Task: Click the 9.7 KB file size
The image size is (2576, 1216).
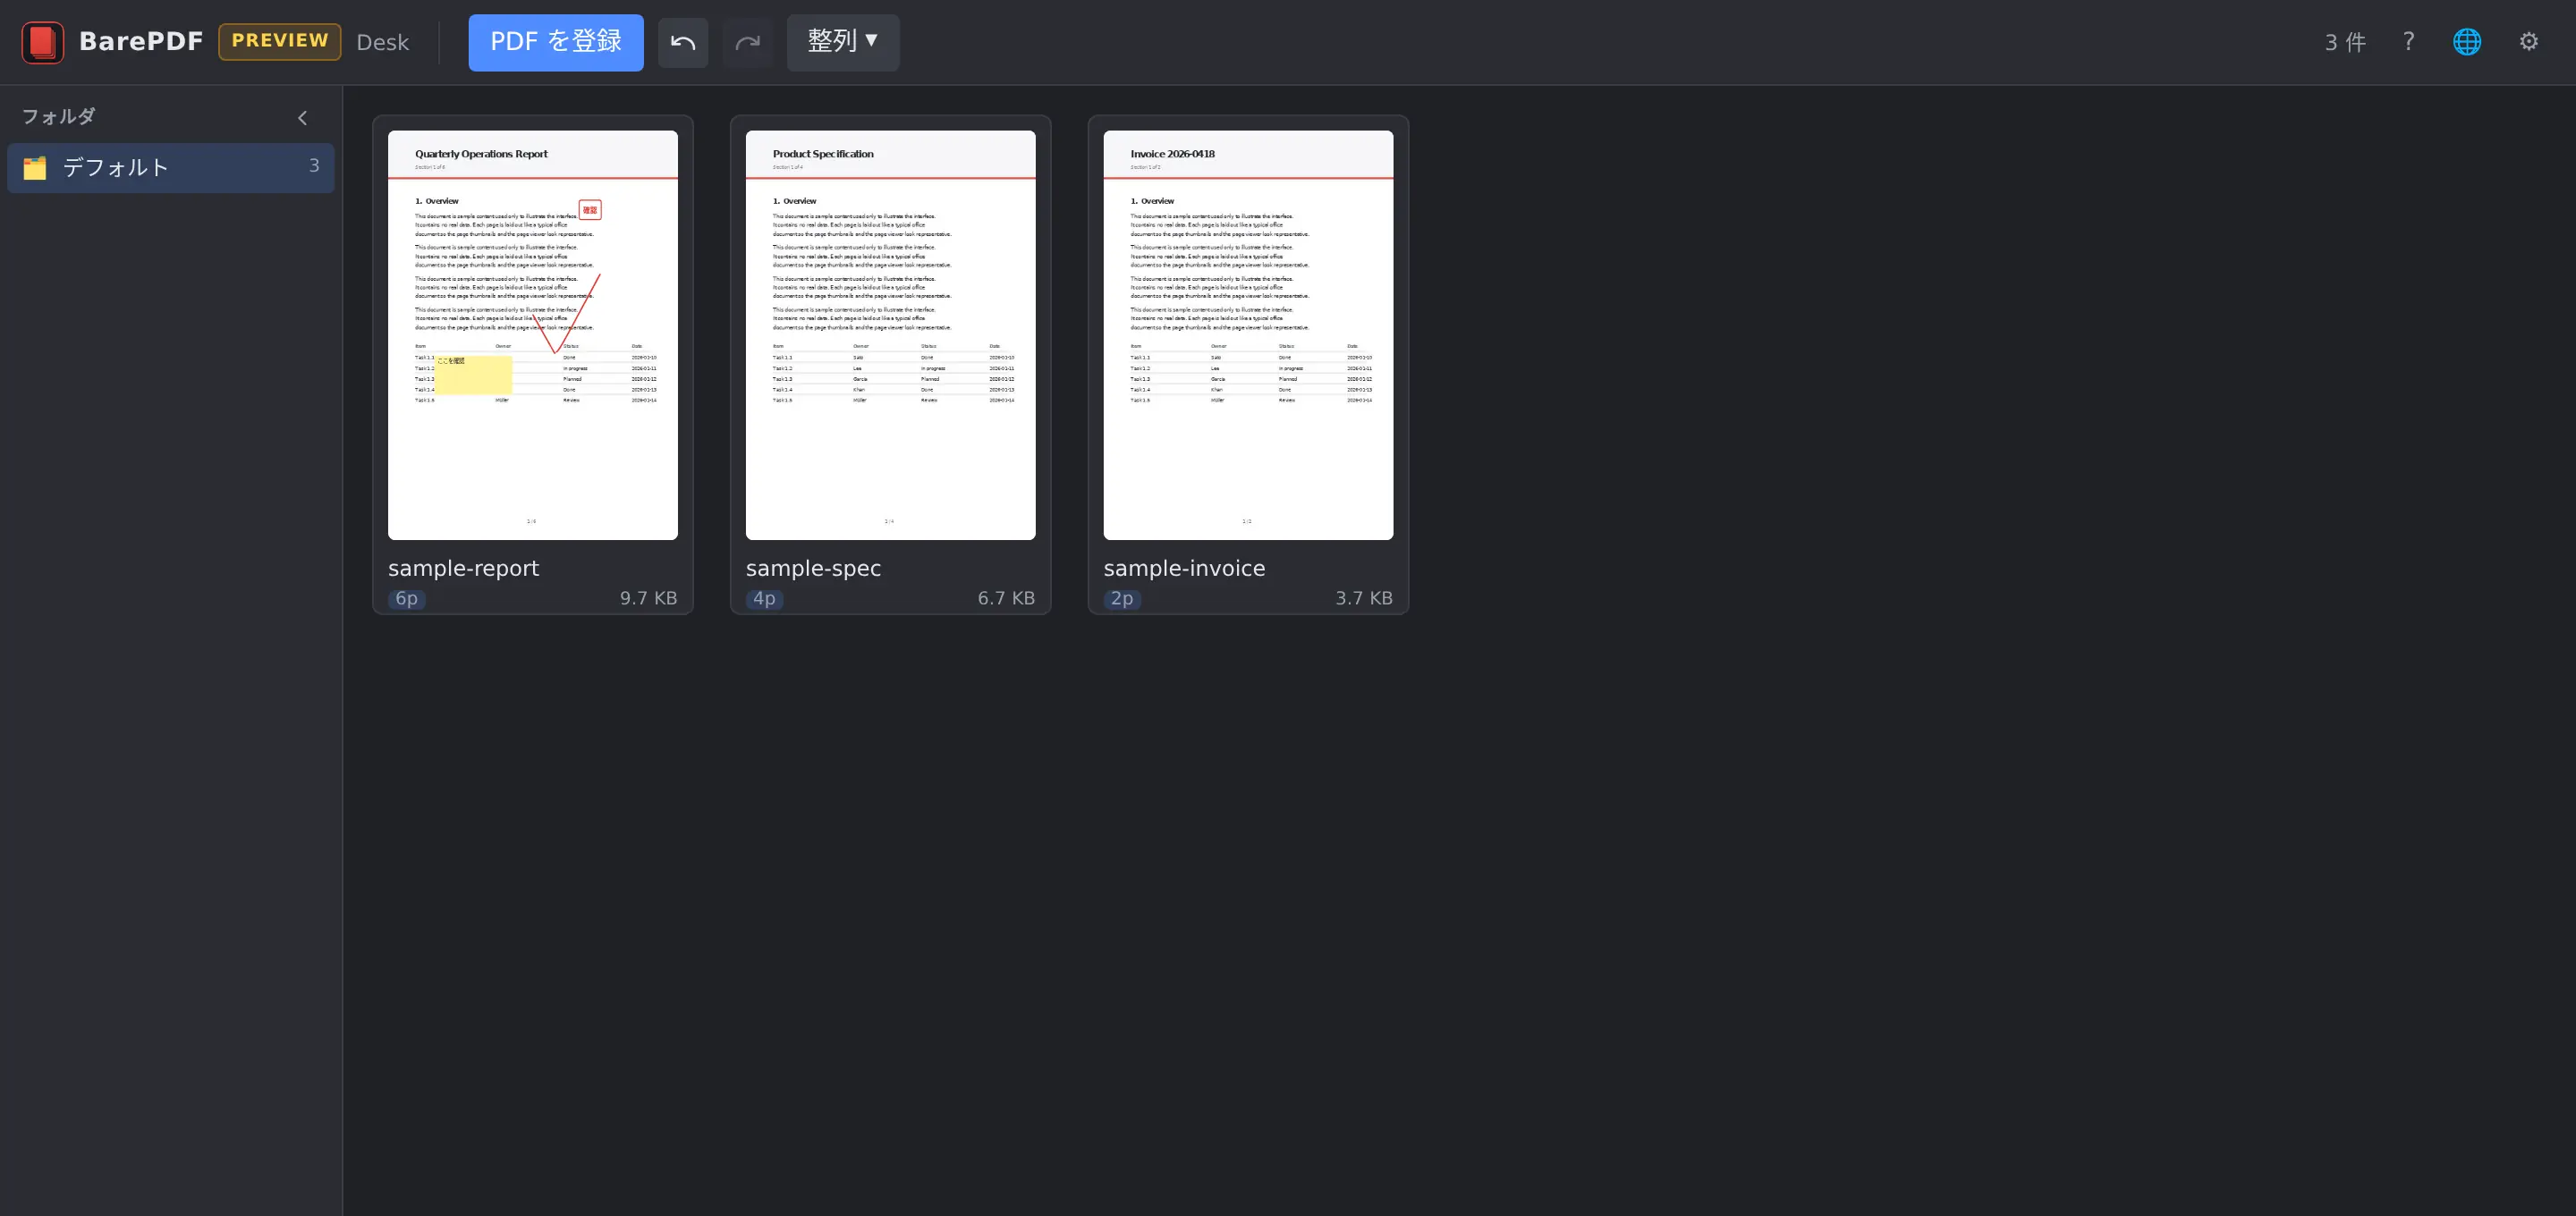Action: pos(648,598)
